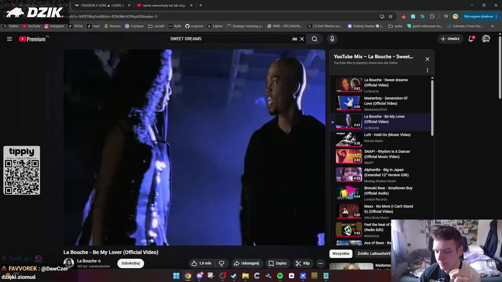
Task: Open the media control music icon
Action: pos(446,16)
